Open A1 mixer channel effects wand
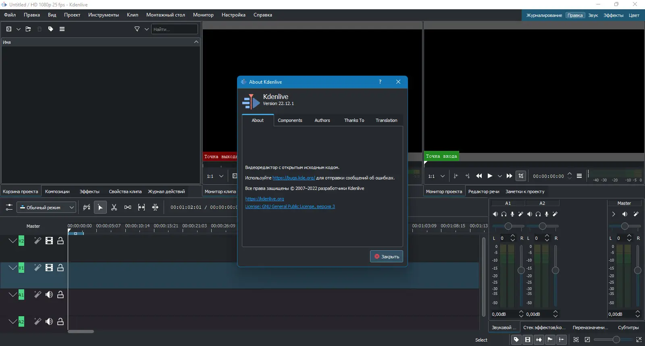Viewport: 645px width, 346px height. [521, 214]
